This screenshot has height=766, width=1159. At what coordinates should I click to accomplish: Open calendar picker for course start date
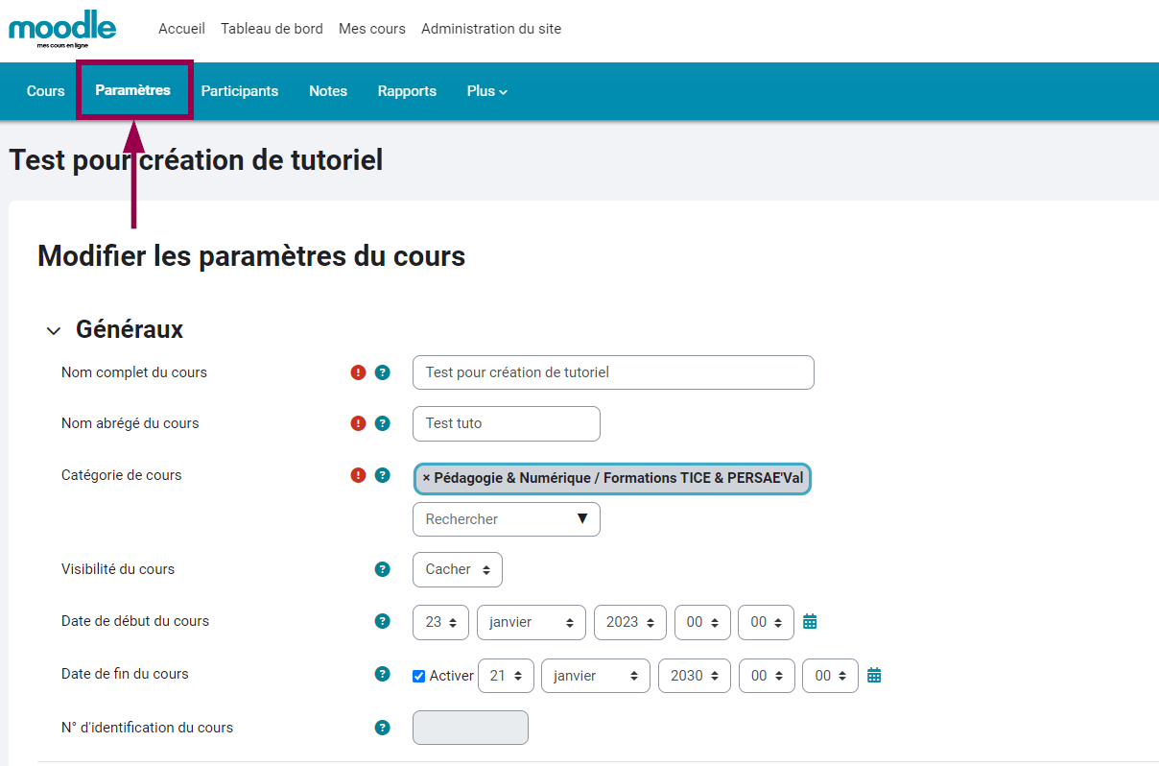(x=810, y=622)
